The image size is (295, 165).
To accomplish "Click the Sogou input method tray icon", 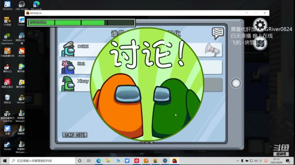I will [266, 161].
